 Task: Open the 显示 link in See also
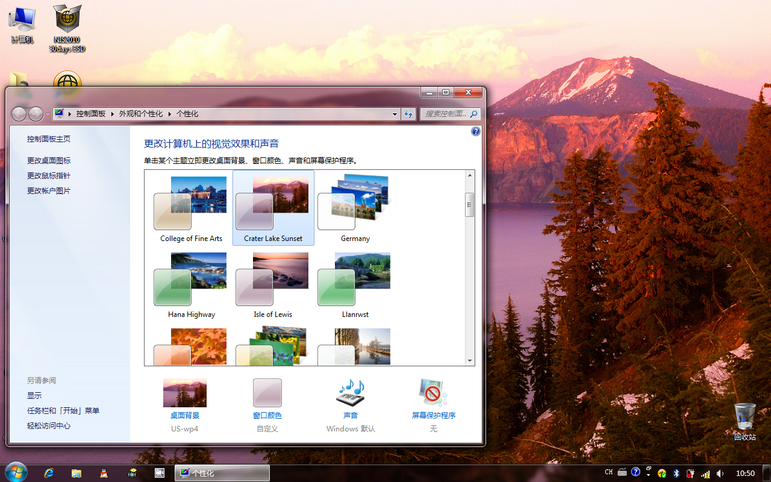[34, 395]
